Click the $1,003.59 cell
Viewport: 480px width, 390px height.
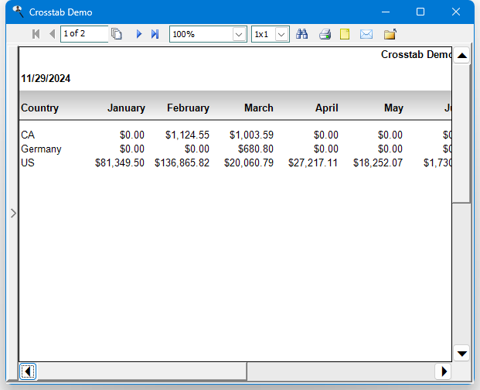251,135
